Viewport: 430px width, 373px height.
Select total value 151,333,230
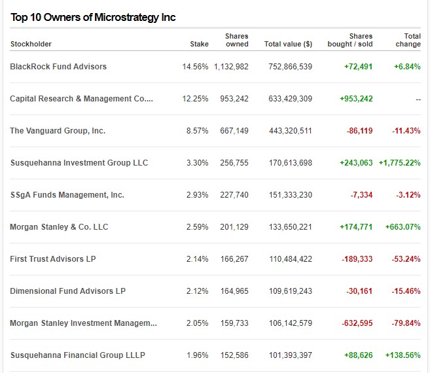click(290, 195)
